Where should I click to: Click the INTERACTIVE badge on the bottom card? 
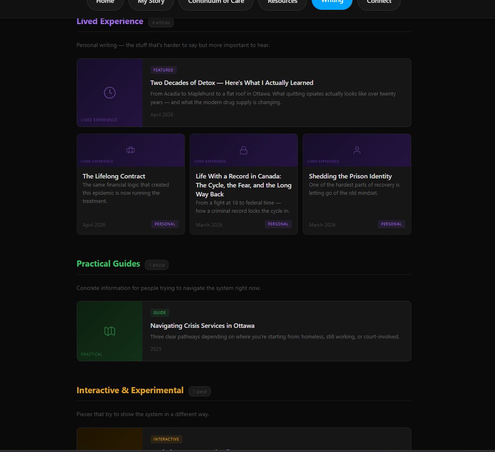click(166, 439)
